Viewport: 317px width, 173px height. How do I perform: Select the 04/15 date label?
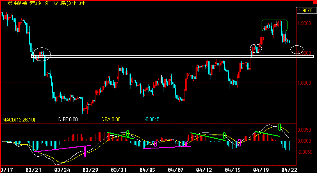click(x=232, y=170)
